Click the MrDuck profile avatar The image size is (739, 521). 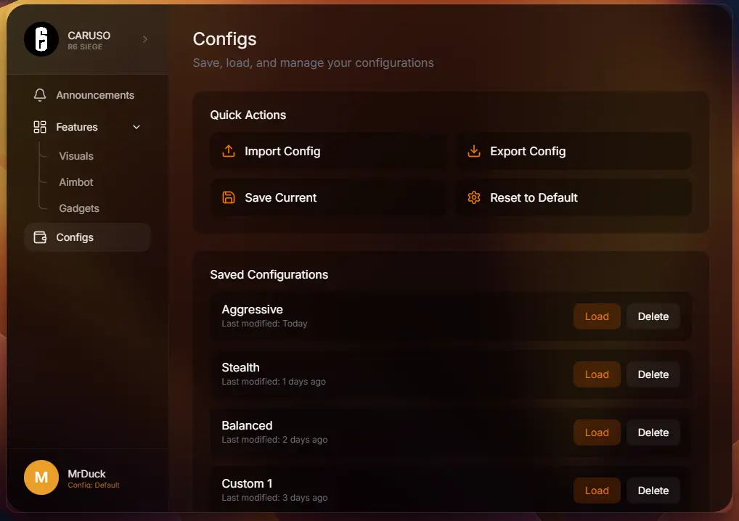(41, 477)
